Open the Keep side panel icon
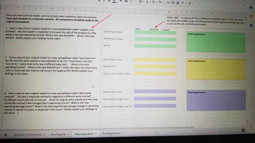Viewport: 255px width, 143px height. (x=251, y=16)
